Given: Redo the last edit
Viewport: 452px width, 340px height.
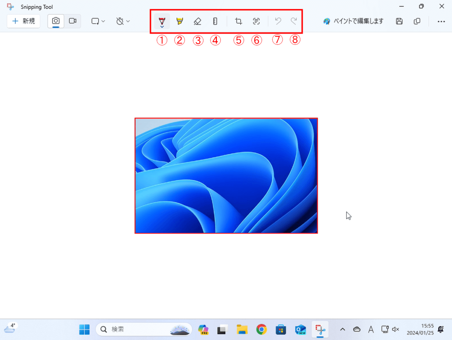Looking at the screenshot, I should click(294, 21).
